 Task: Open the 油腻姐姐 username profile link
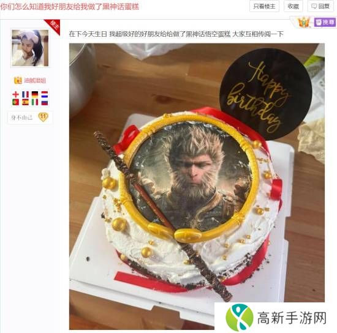(34, 81)
